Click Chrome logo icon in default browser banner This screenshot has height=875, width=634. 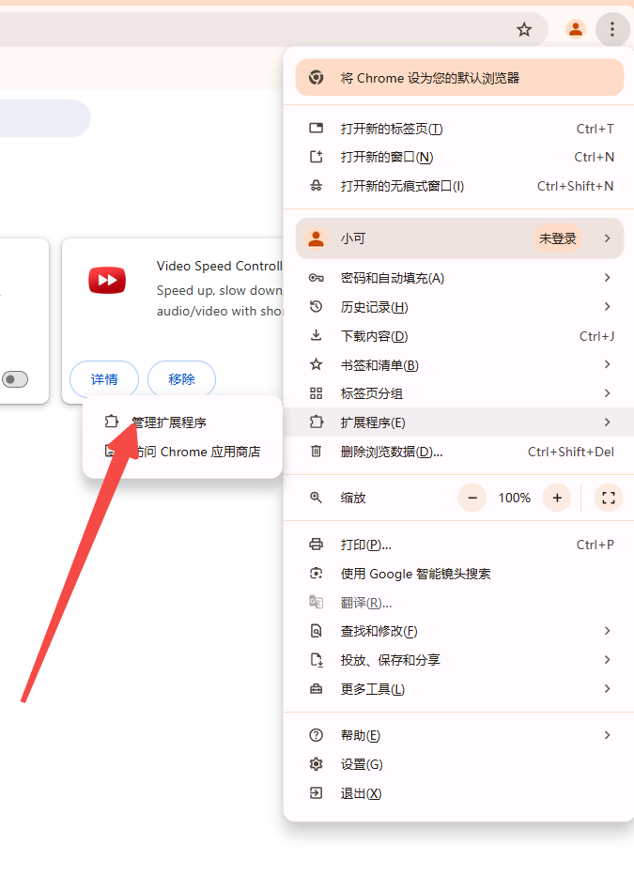316,78
